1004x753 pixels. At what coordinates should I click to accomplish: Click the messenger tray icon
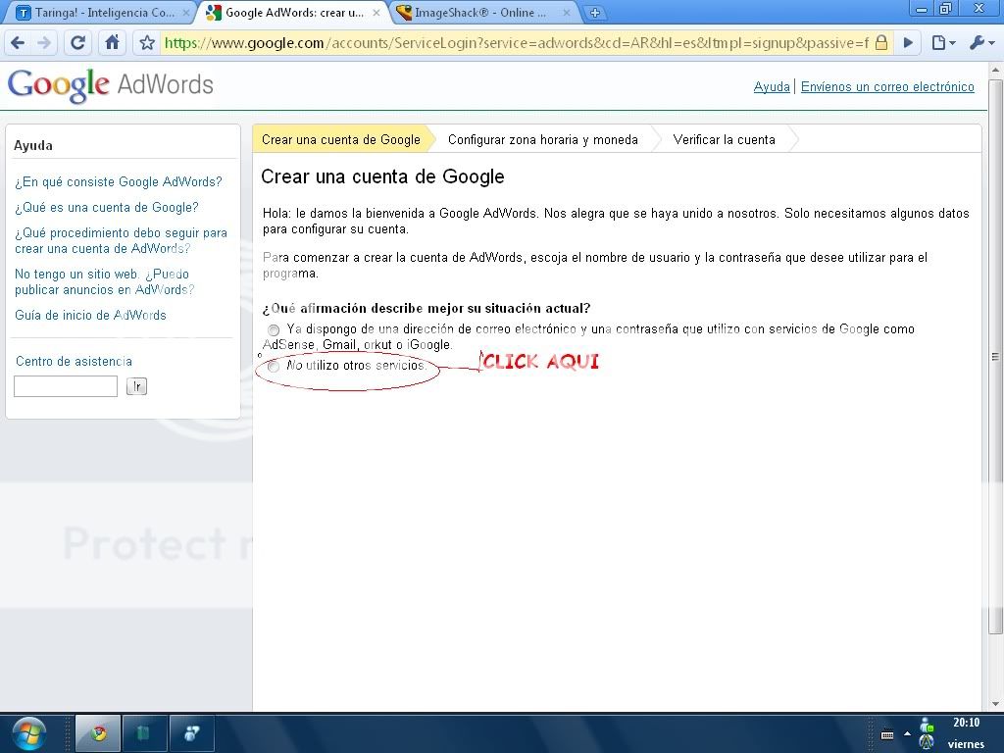click(927, 726)
